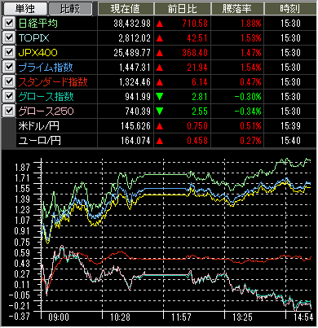Uncheck the 日経平均 checkbox
Viewport: 318px width, 328px height.
click(x=9, y=23)
